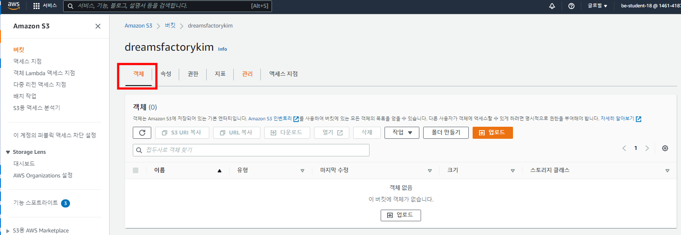Click the 삭제 button
Screen dimensions: 681x235
tap(367, 133)
